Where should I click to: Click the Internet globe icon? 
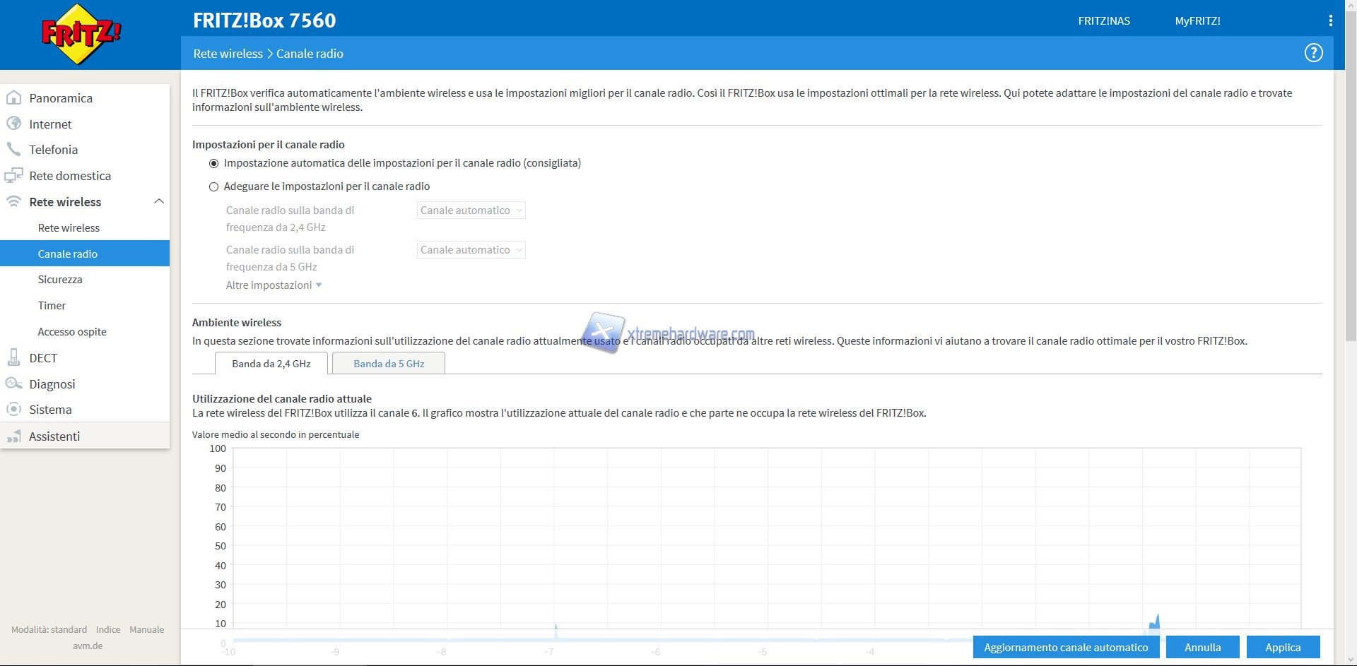pos(13,124)
